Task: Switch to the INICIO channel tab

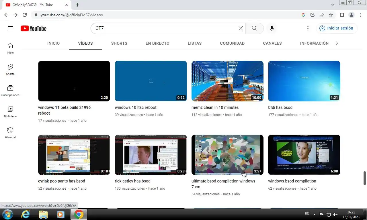Action: pyautogui.click(x=54, y=43)
